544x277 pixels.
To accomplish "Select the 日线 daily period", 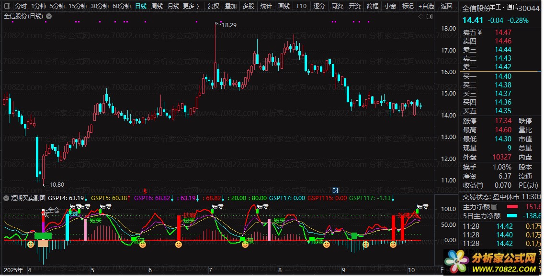I will [x=141, y=6].
